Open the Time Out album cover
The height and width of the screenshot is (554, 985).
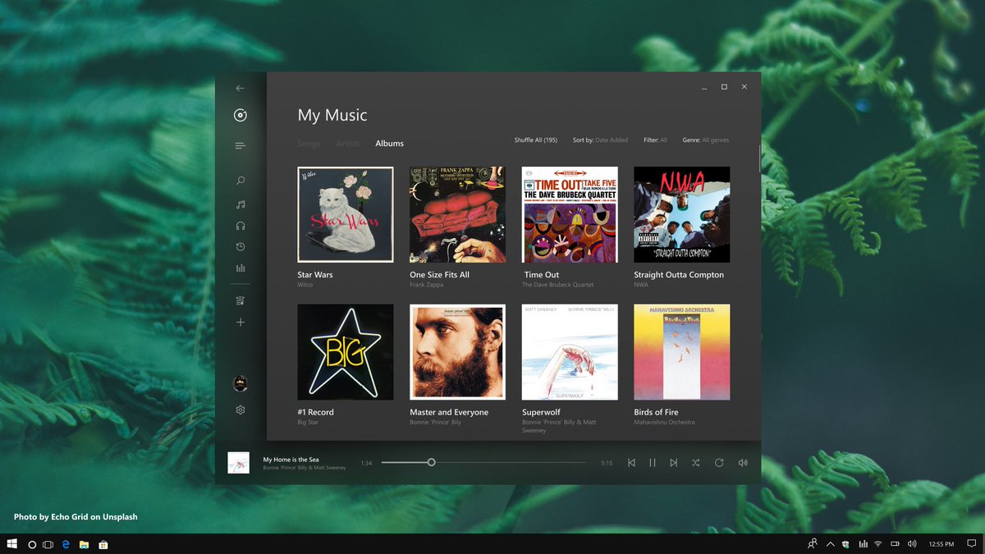(x=570, y=215)
